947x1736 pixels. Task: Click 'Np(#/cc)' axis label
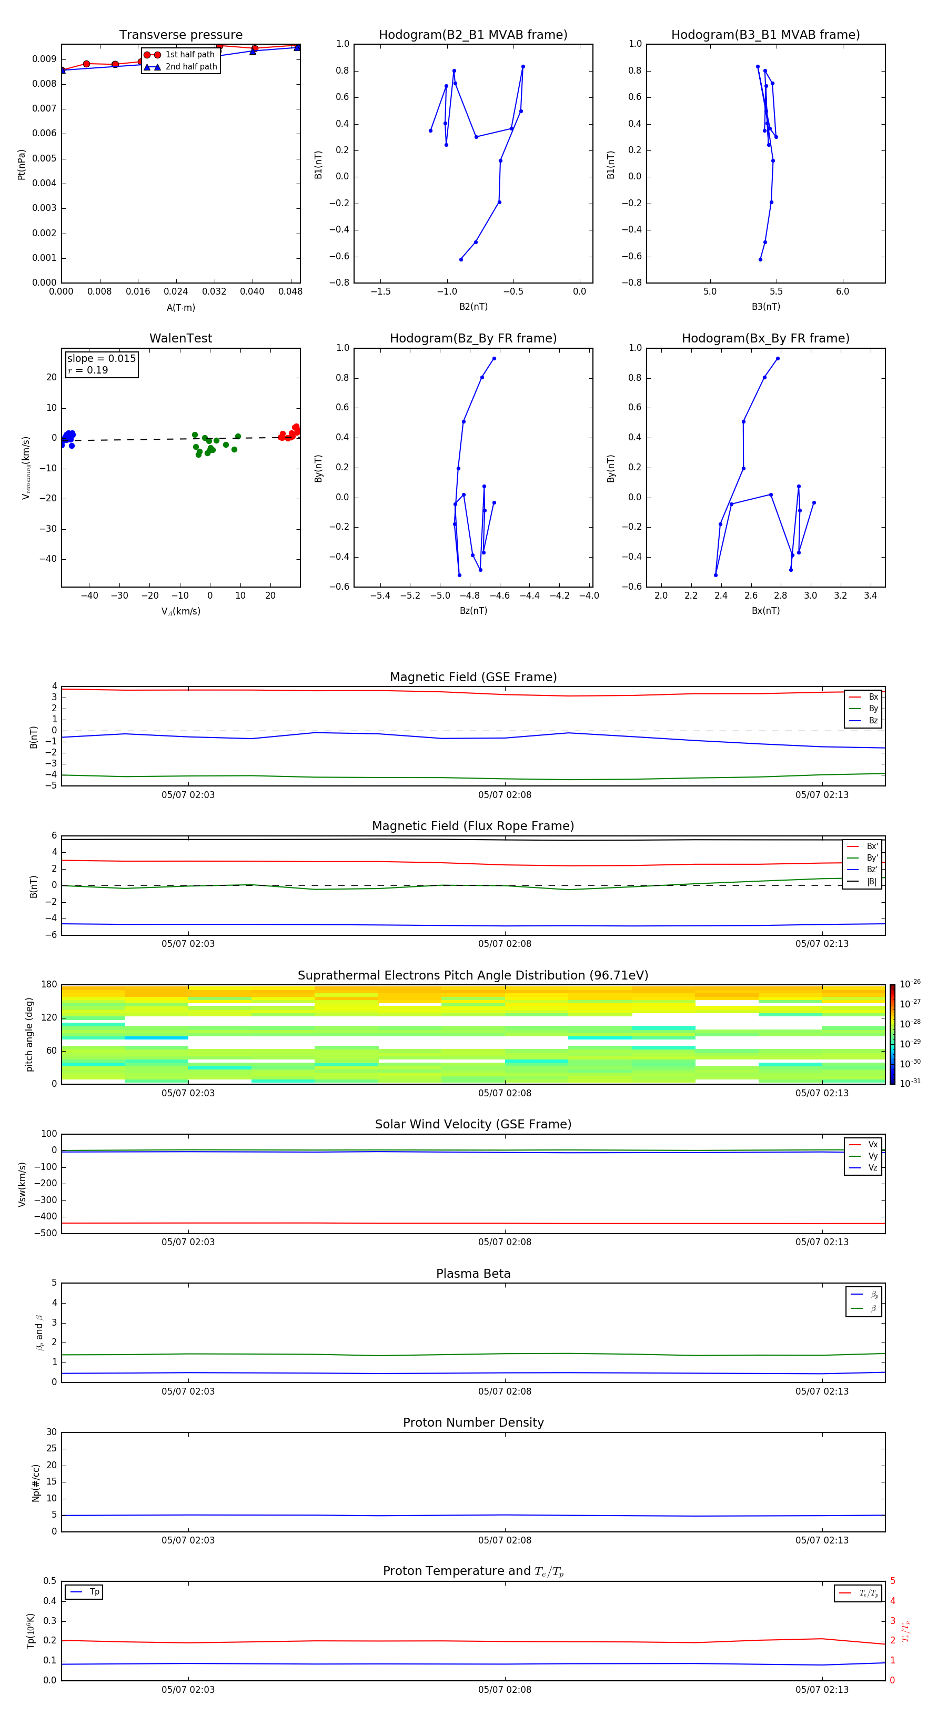click(x=36, y=1482)
